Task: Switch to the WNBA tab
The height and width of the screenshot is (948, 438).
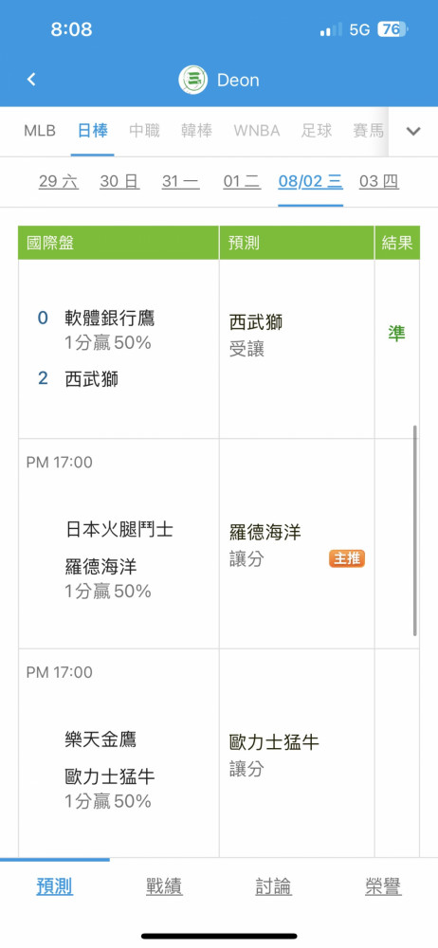Action: 257,131
